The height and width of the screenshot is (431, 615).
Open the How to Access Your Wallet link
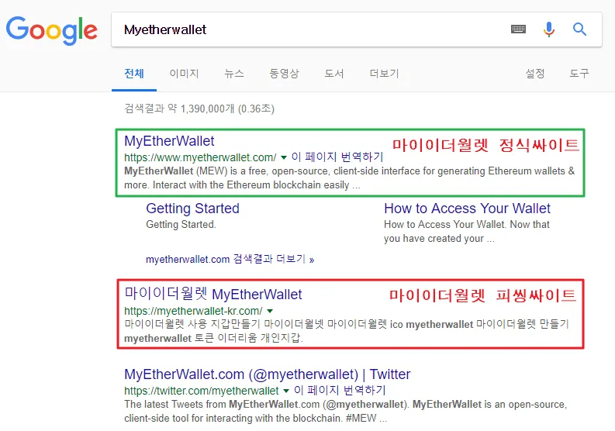[467, 209]
